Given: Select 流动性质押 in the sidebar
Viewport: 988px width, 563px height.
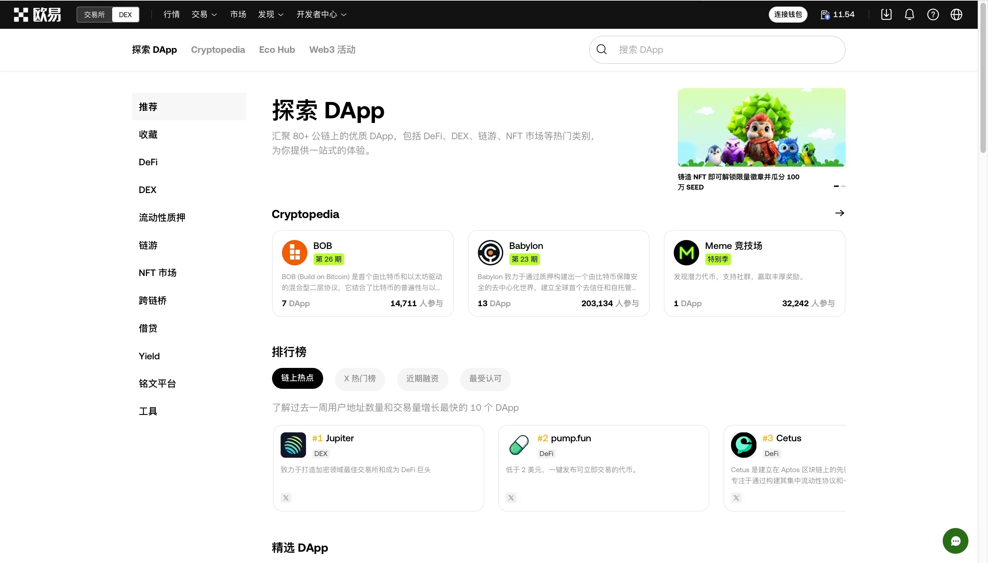Looking at the screenshot, I should (189, 217).
